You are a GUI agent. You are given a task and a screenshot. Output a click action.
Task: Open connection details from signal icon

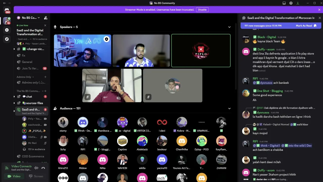(x=7, y=168)
